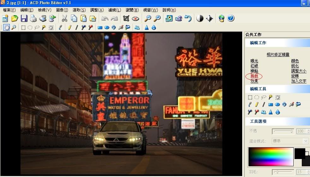
Task: Click the swap foreground/background colors arrow
Action: pyautogui.click(x=307, y=153)
